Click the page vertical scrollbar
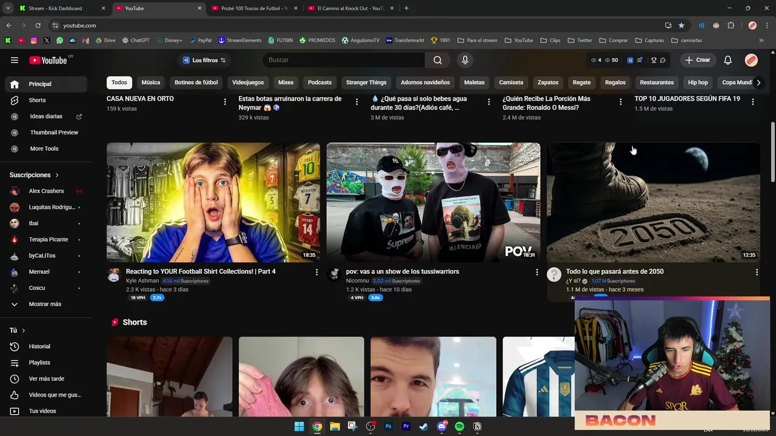776x436 pixels. click(772, 151)
